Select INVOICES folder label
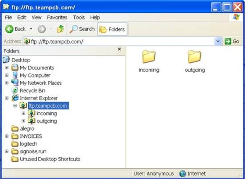This screenshot has width=245, height=179. pyautogui.click(x=31, y=136)
